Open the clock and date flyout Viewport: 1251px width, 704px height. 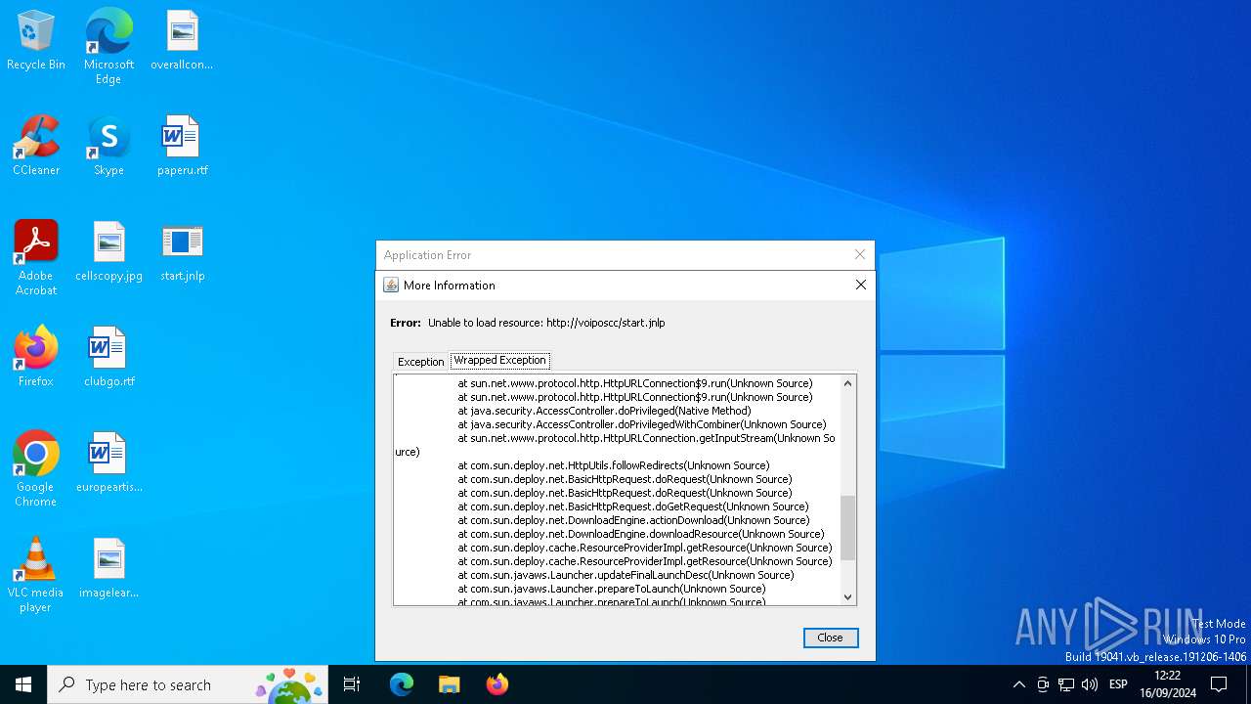[x=1167, y=684]
